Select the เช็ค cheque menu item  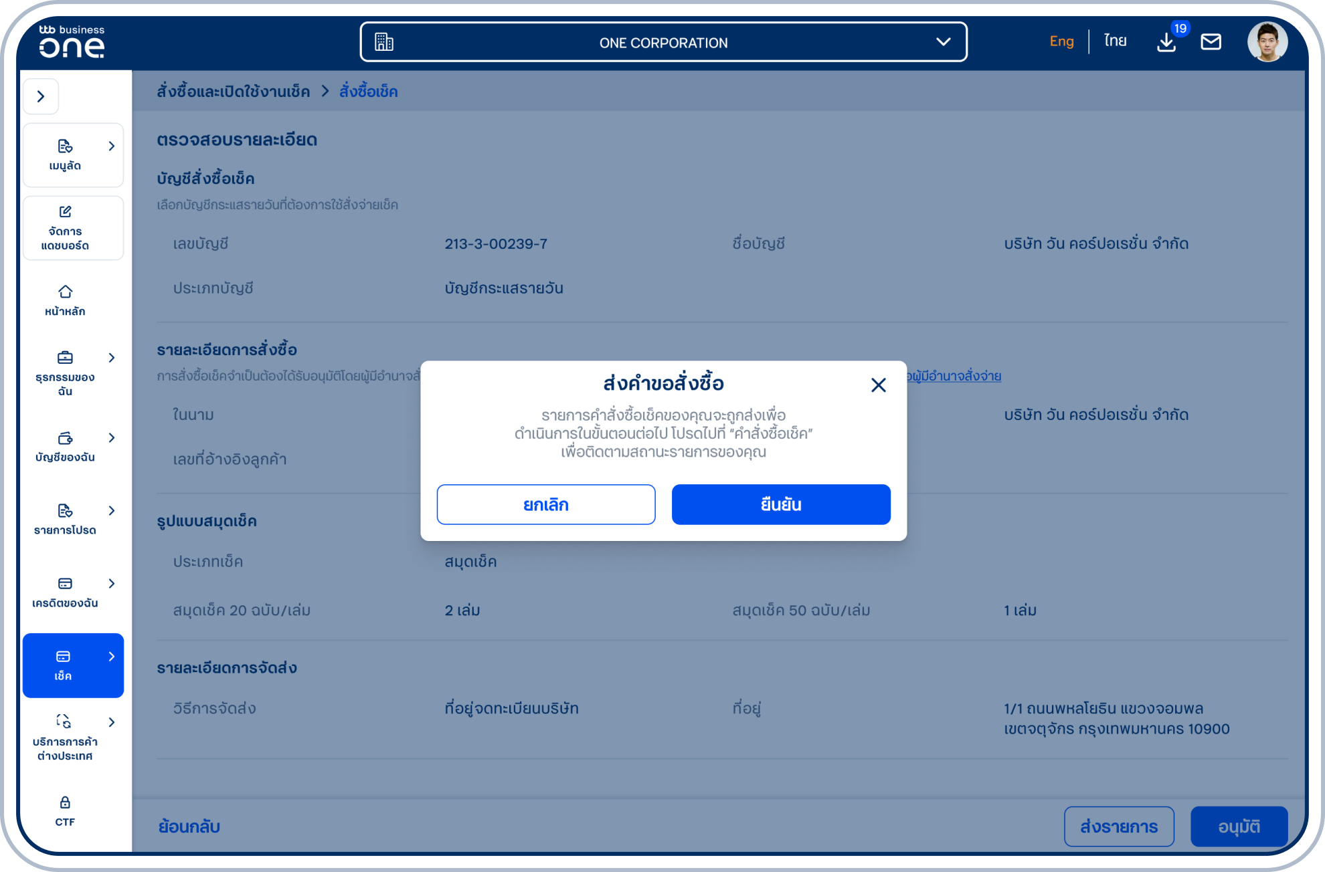click(73, 665)
